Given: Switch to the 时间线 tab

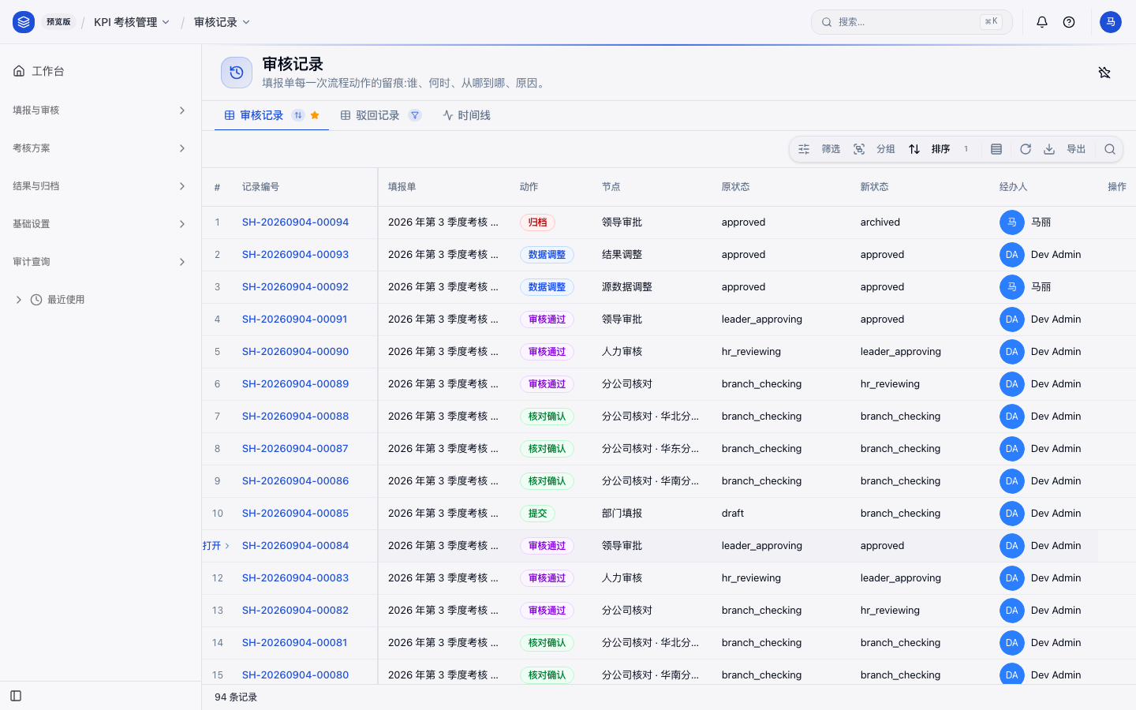Looking at the screenshot, I should tap(466, 115).
